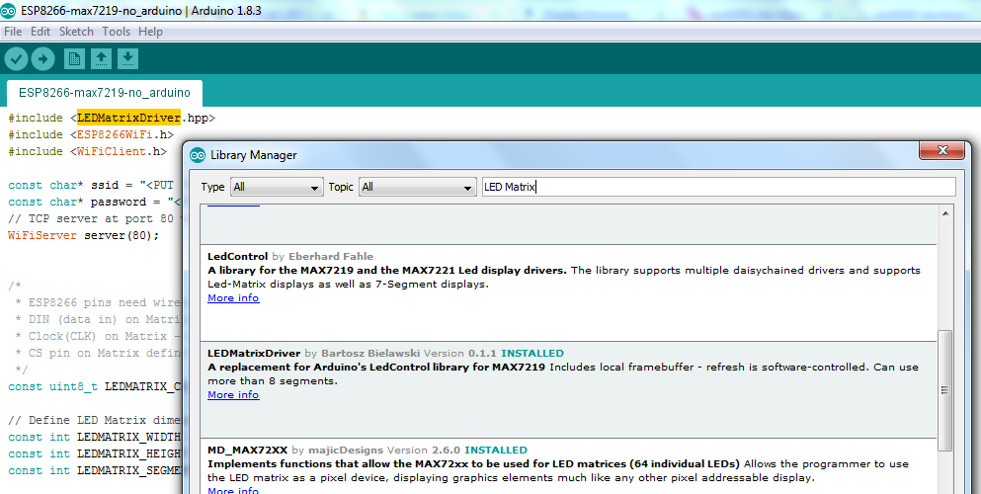Viewport: 981px width, 494px height.
Task: Click highlighted LEDMatrixDriver in include line
Action: (x=128, y=118)
